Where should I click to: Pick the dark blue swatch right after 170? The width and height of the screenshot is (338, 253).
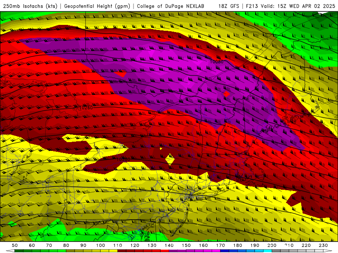click(x=225, y=251)
